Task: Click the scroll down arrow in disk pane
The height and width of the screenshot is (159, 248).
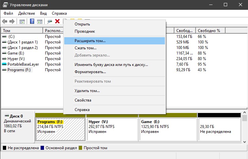Action: (x=244, y=142)
